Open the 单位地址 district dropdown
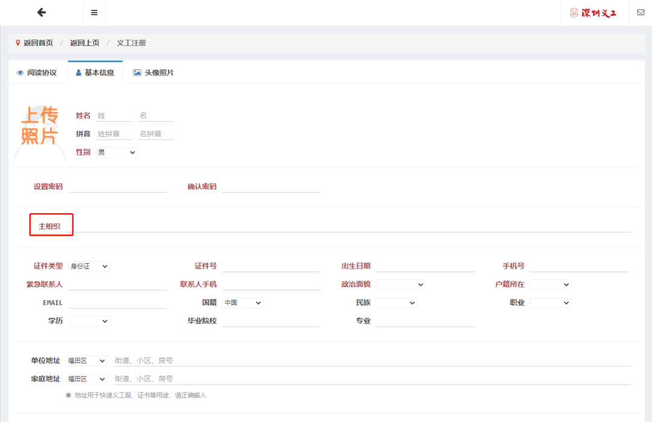 point(86,361)
